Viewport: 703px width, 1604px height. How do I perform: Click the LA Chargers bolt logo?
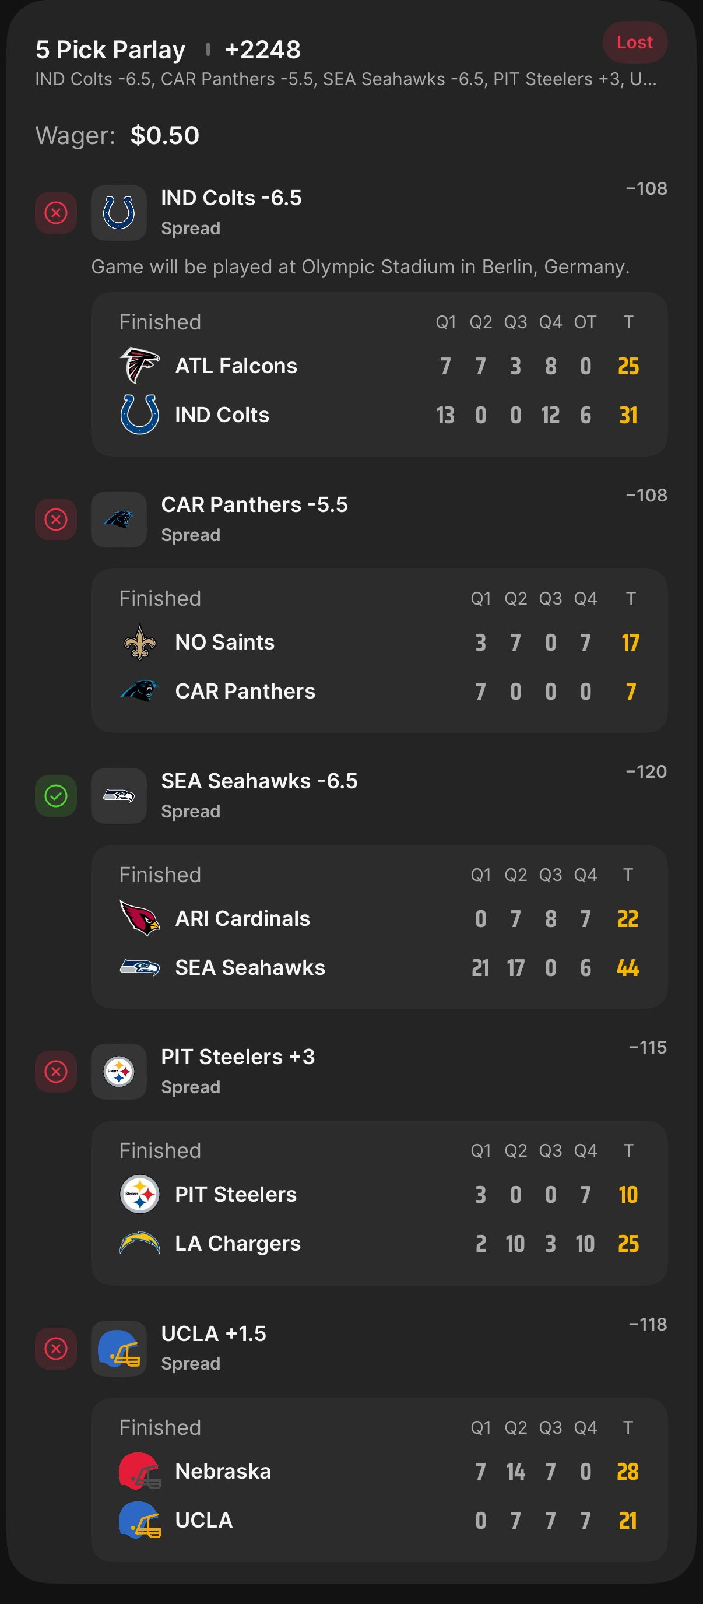pyautogui.click(x=139, y=1243)
